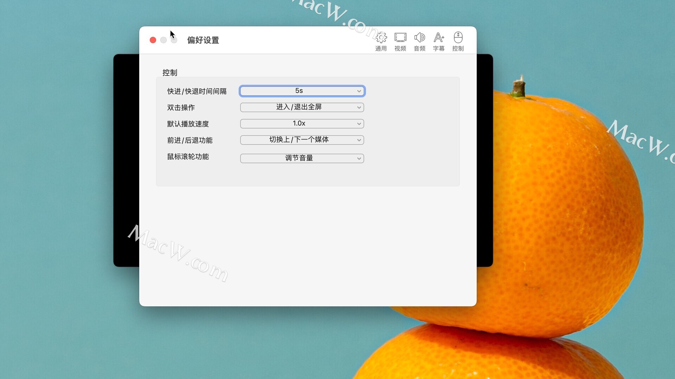Click the 默认播放速度 label
Viewport: 675px width, 379px height.
tap(188, 124)
